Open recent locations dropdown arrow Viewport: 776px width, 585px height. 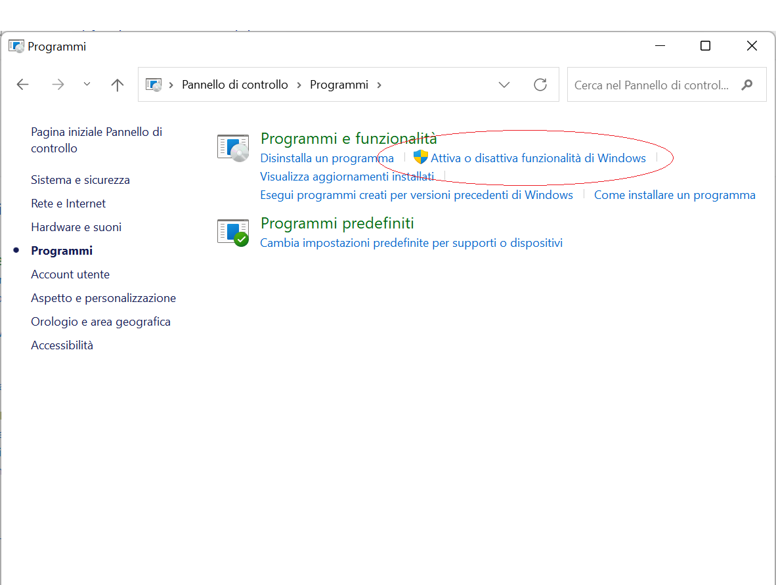pos(87,84)
